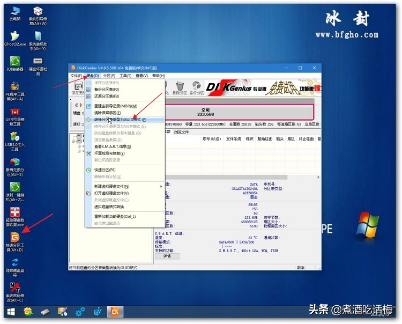Launch Ghost32.exe from the desktop

[x=15, y=39]
